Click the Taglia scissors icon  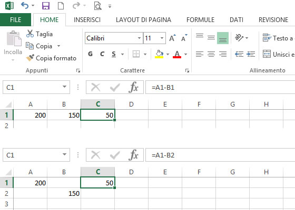click(30, 34)
